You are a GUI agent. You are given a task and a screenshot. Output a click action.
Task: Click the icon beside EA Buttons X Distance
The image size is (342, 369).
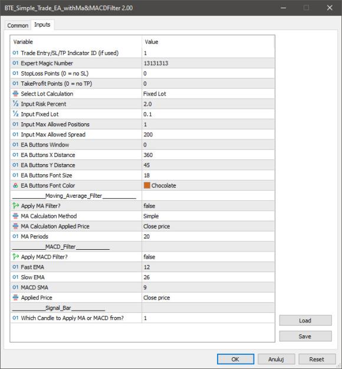15,155
